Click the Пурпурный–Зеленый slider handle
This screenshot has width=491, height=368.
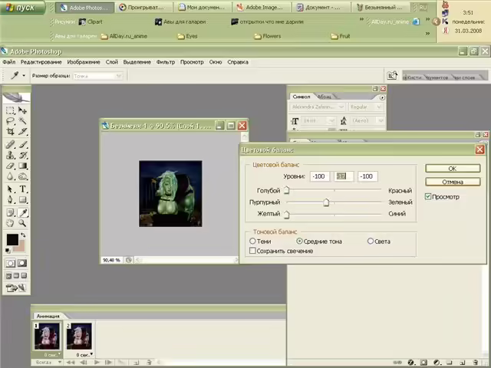pos(326,202)
